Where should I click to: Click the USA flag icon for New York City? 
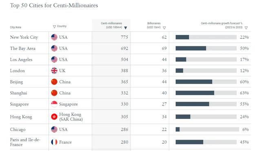pyautogui.click(x=54, y=37)
